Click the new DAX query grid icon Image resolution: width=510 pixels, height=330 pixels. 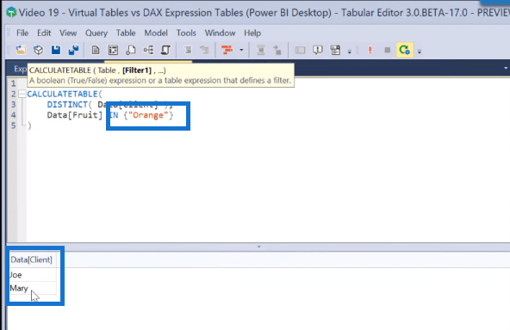[113, 50]
